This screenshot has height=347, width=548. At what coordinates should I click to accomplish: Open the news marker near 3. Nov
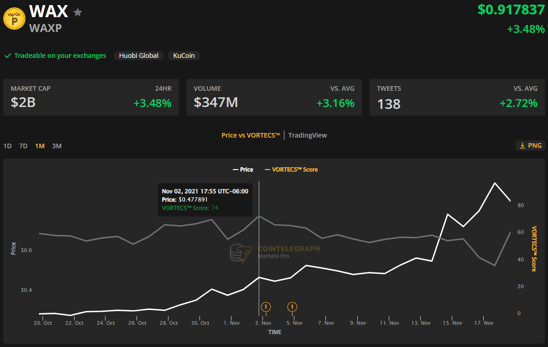coord(266,307)
